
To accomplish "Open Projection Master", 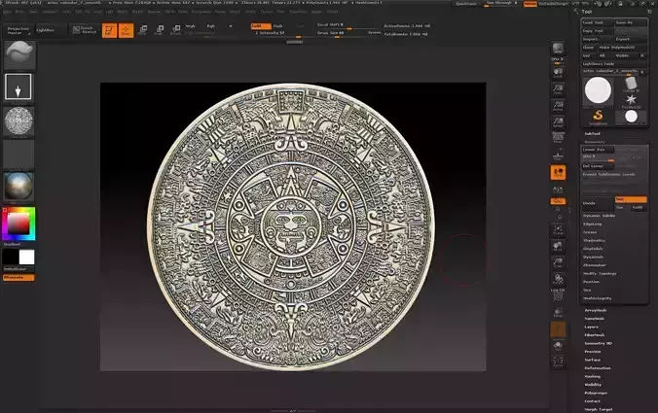I will [18, 30].
